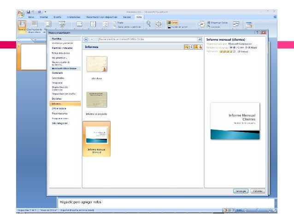This screenshot has width=294, height=221.
Task: Open quick access toolbar customize dropdown
Action: tap(45, 12)
